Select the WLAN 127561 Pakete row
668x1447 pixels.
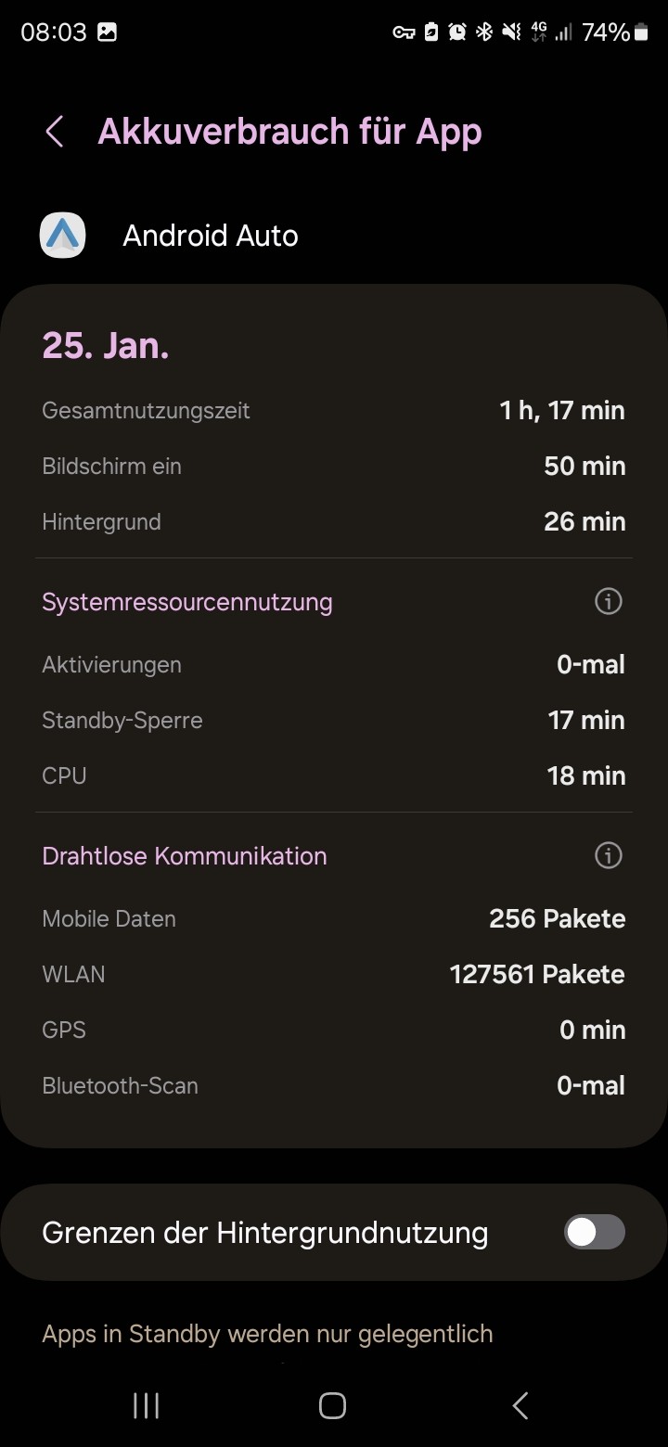(x=334, y=974)
